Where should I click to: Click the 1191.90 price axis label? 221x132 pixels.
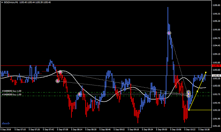point(216,119)
